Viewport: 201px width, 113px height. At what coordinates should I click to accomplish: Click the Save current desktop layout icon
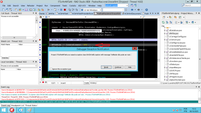tap(132, 5)
